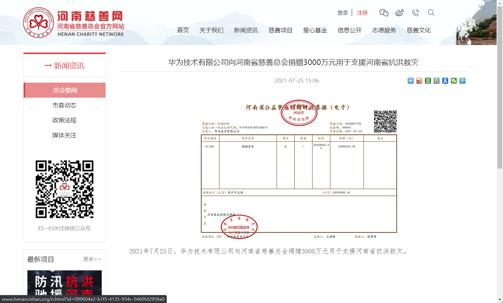Share the article to Douban
The width and height of the screenshot is (503, 303).
[428, 81]
